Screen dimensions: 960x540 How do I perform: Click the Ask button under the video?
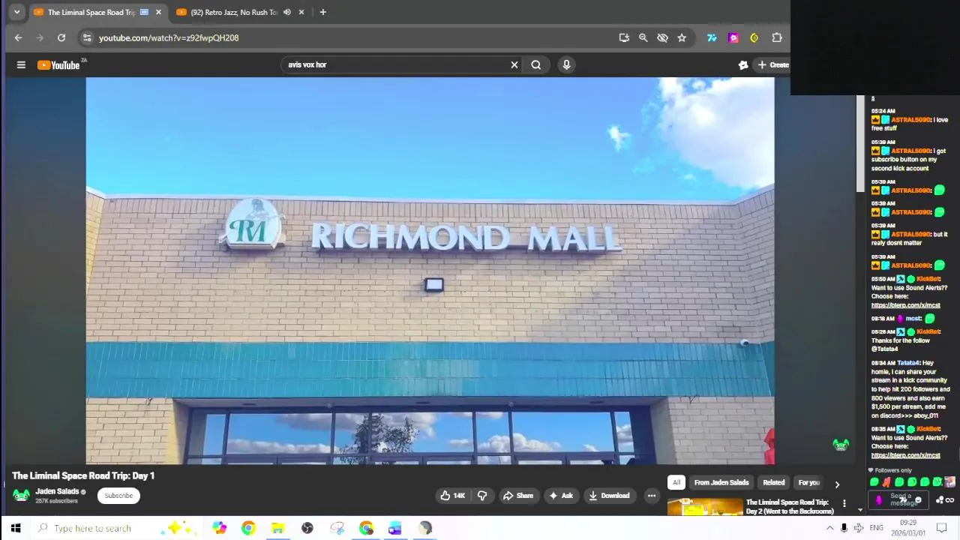click(561, 496)
